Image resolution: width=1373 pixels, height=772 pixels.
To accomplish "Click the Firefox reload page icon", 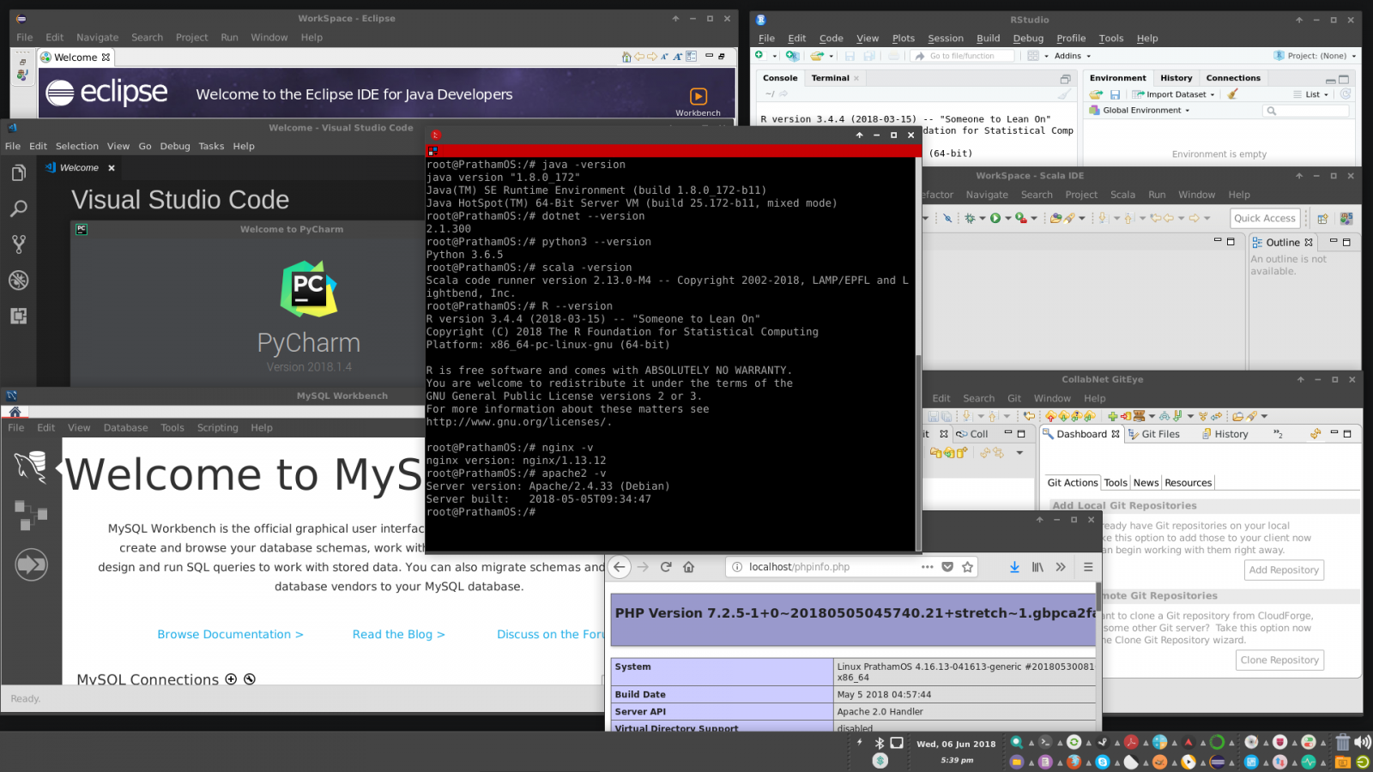I will [x=666, y=567].
